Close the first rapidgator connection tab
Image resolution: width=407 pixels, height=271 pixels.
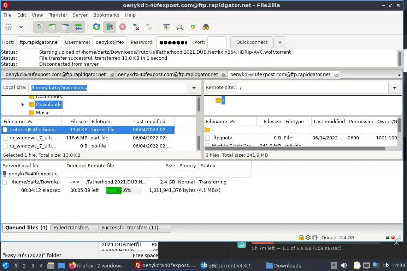(112, 75)
